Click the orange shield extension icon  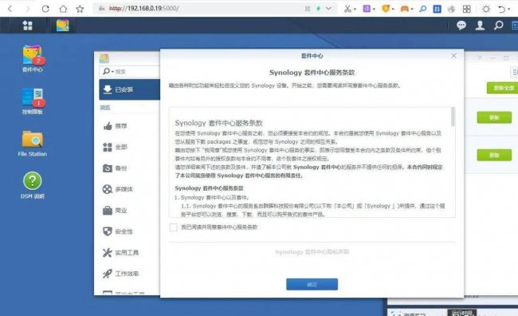point(385,9)
